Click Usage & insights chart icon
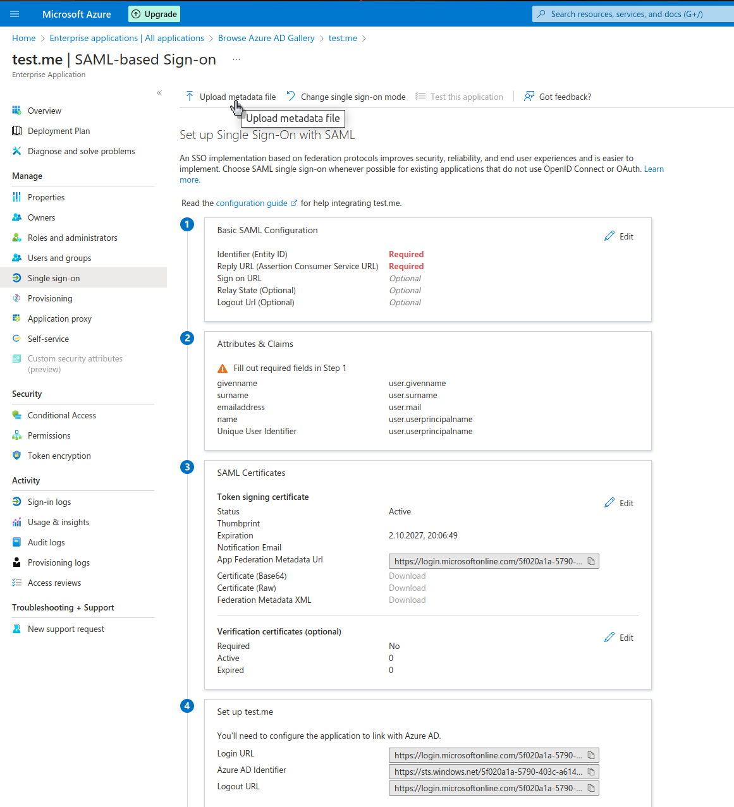This screenshot has width=734, height=807. tap(17, 522)
